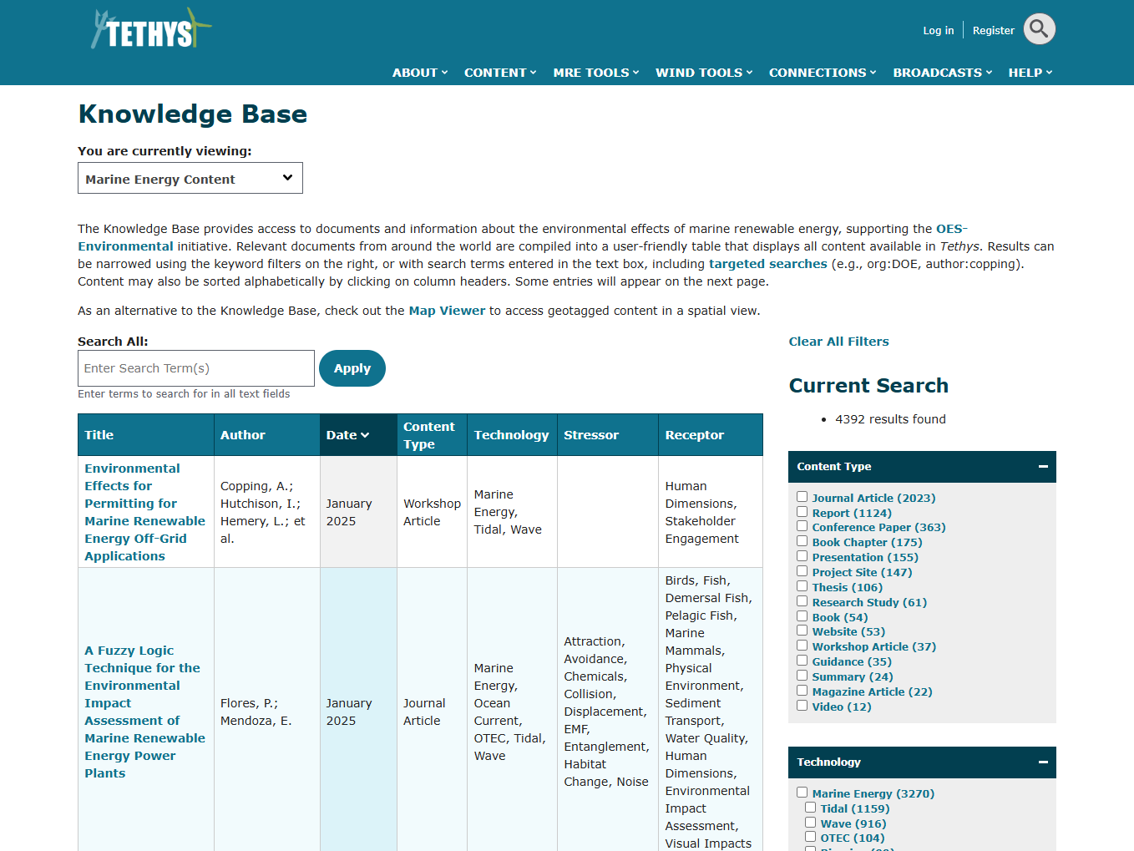Viewport: 1134px width, 851px height.
Task: Expand the MRE TOOLS menu
Action: 596,73
